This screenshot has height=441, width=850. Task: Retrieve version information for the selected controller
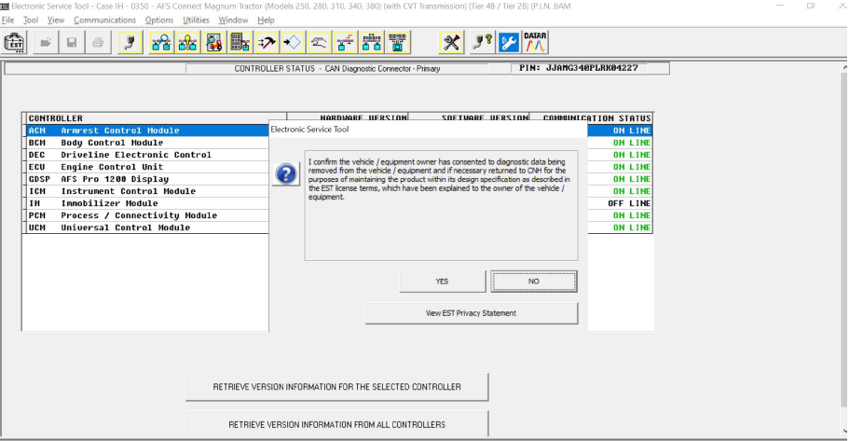tap(336, 387)
